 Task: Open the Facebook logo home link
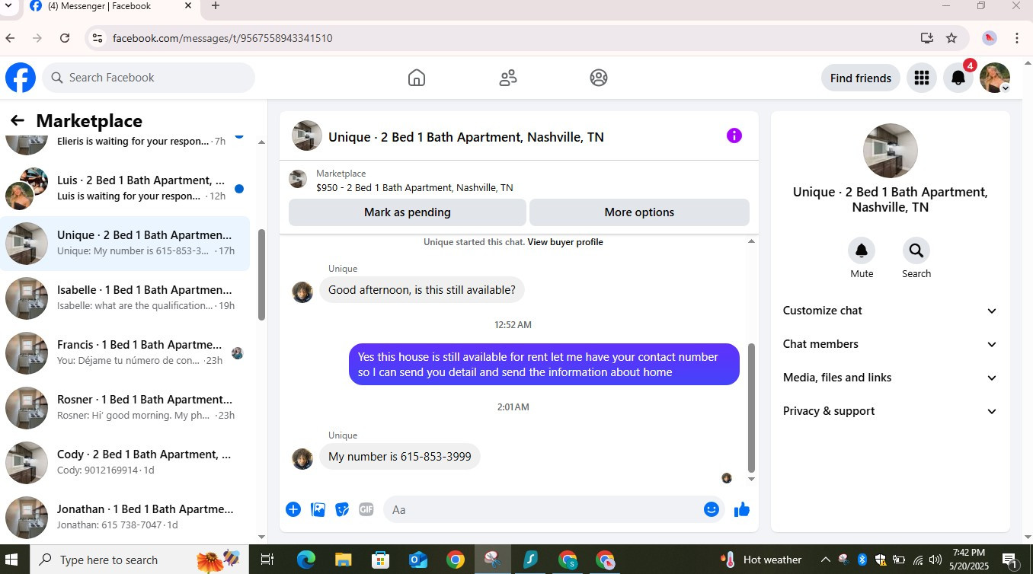(21, 78)
